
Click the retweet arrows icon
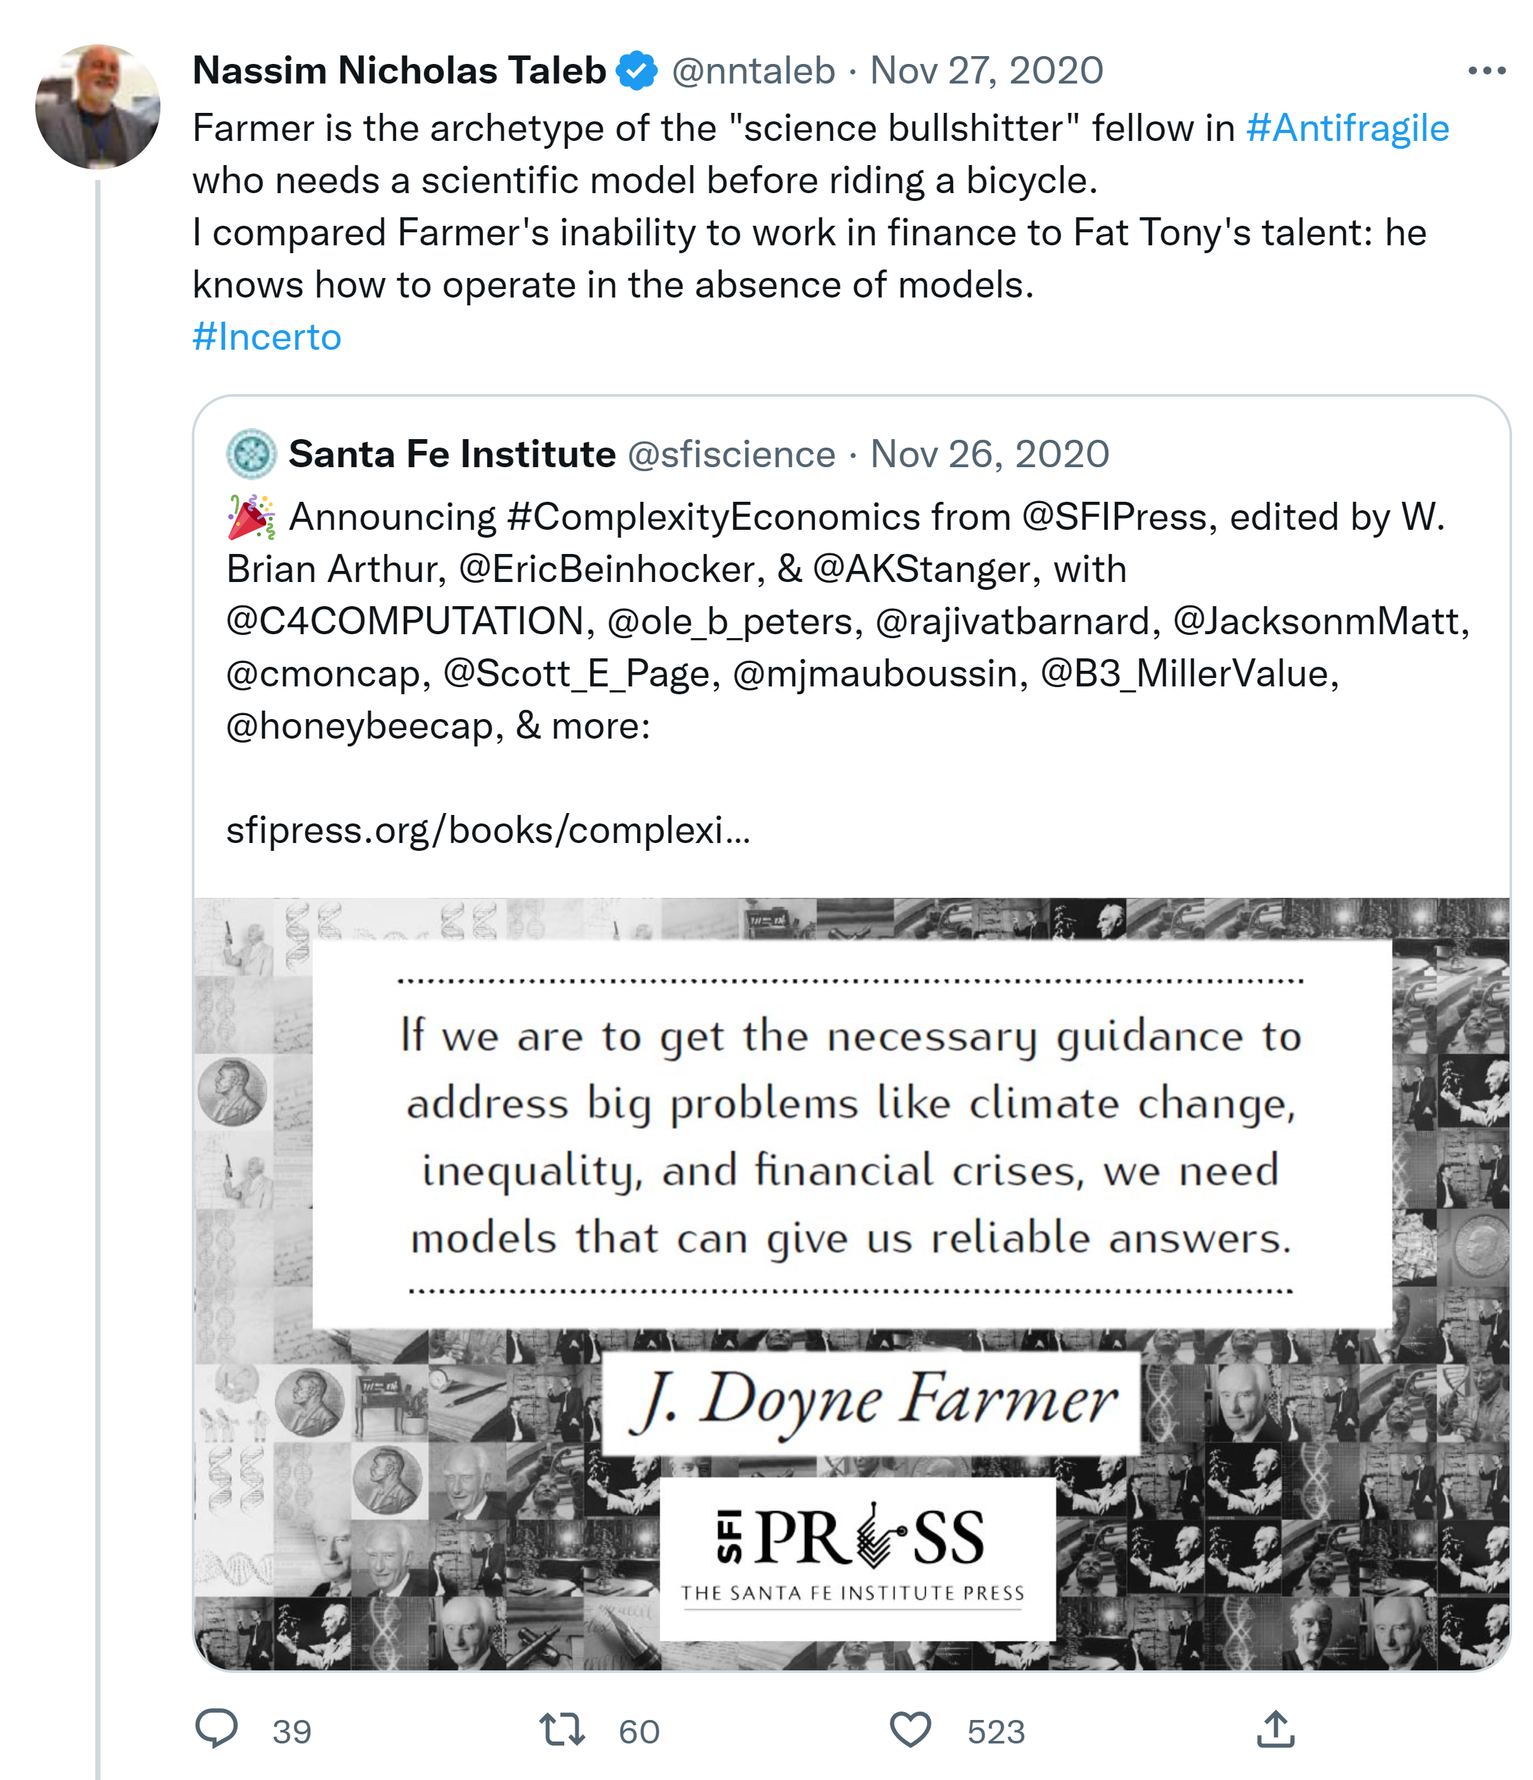pos(562,1729)
